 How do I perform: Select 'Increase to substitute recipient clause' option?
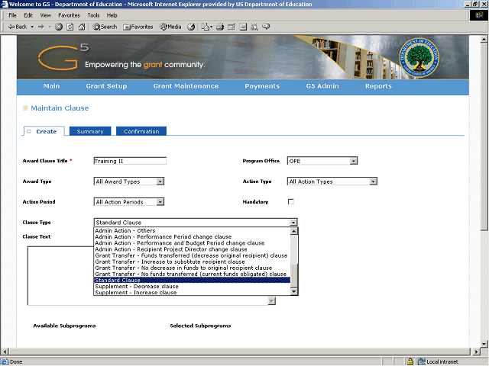coord(192,262)
